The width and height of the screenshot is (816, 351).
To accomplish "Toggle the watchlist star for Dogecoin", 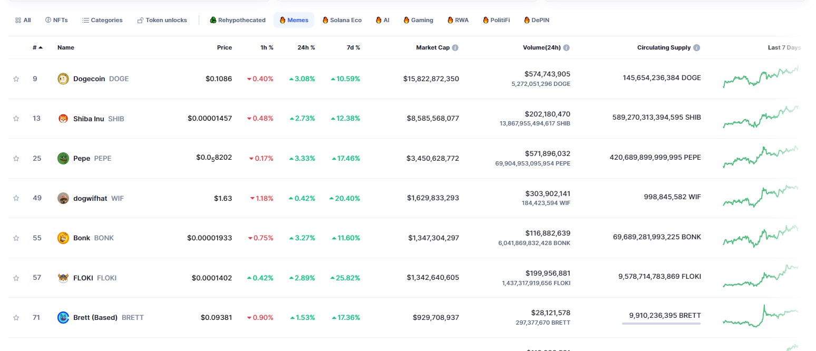I will [16, 79].
